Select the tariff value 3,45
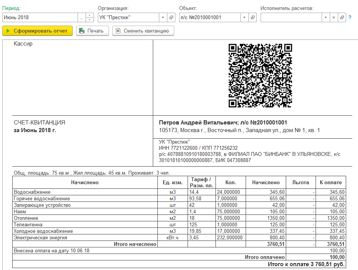The height and width of the screenshot is (270, 358). [194, 238]
